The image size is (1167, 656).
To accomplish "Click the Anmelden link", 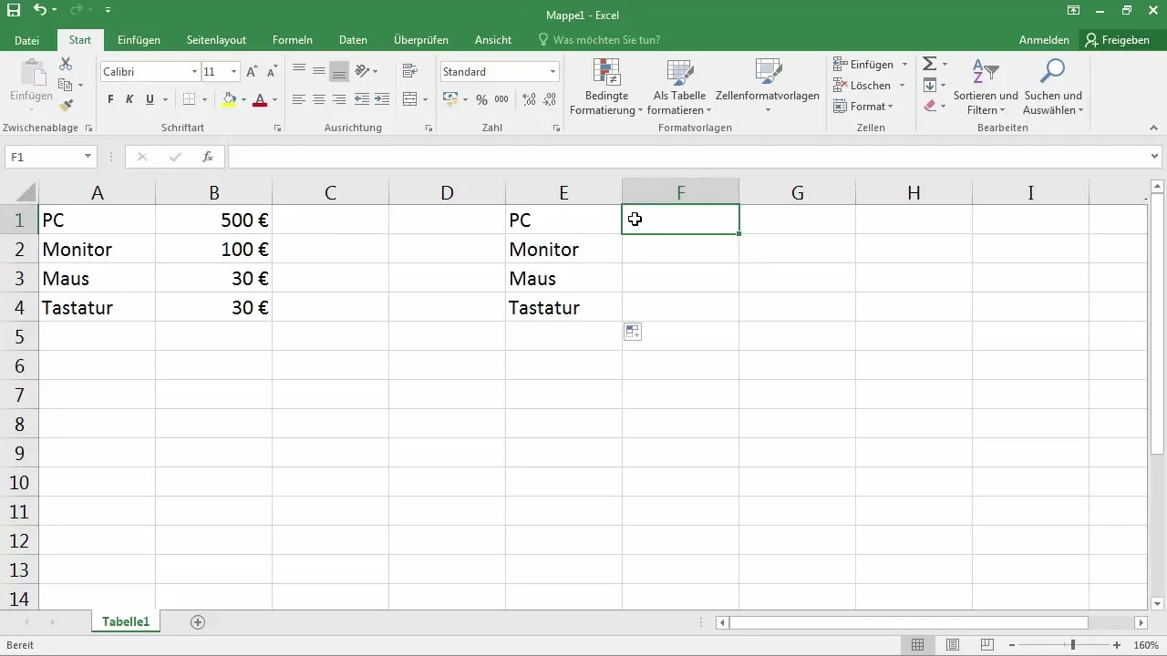I will click(x=1044, y=40).
